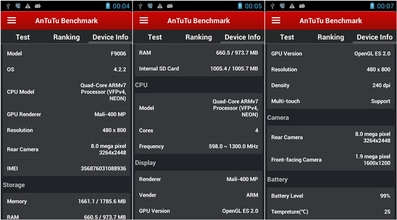Tap the Multi-touch Support row
This screenshot has height=220, width=397.
point(331,101)
